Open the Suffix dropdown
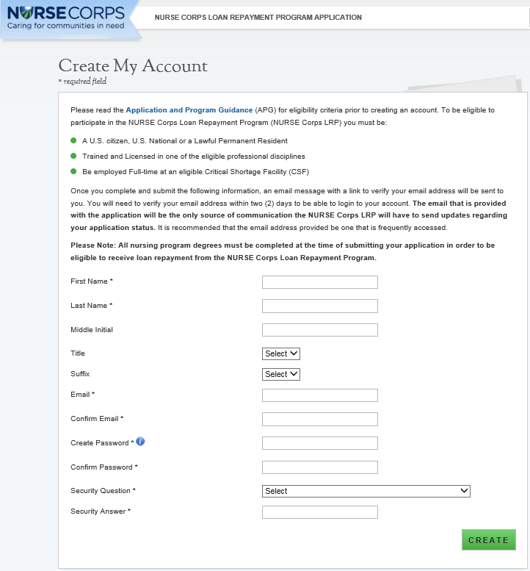 [x=281, y=374]
